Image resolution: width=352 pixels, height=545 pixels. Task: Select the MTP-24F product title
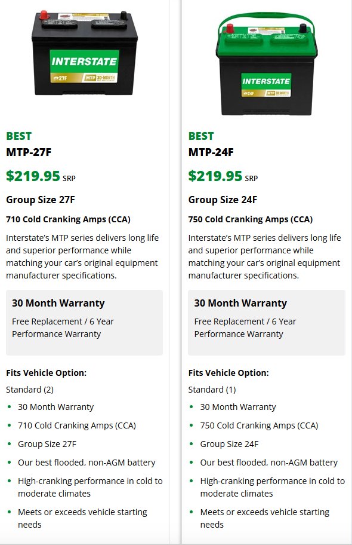point(211,152)
